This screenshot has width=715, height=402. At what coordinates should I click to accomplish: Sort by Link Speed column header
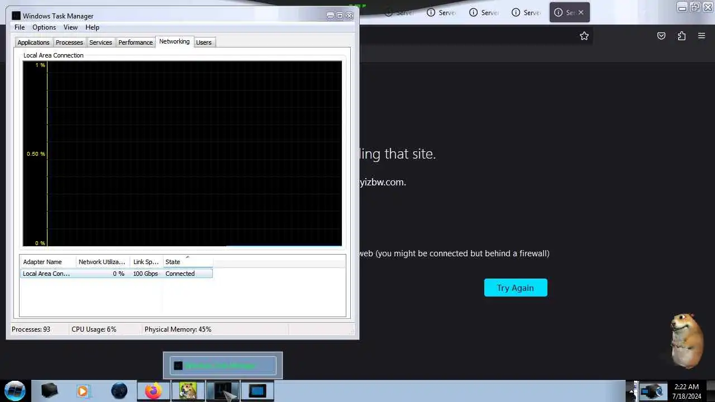(x=146, y=262)
